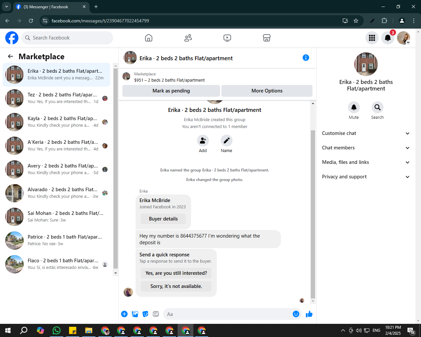Image resolution: width=421 pixels, height=337 pixels.
Task: Show hidden system tray icons
Action: coord(343,330)
